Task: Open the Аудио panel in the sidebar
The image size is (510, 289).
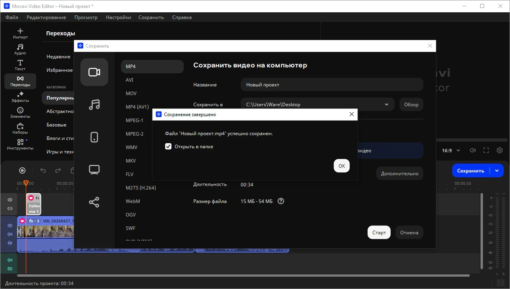Action: 20,50
